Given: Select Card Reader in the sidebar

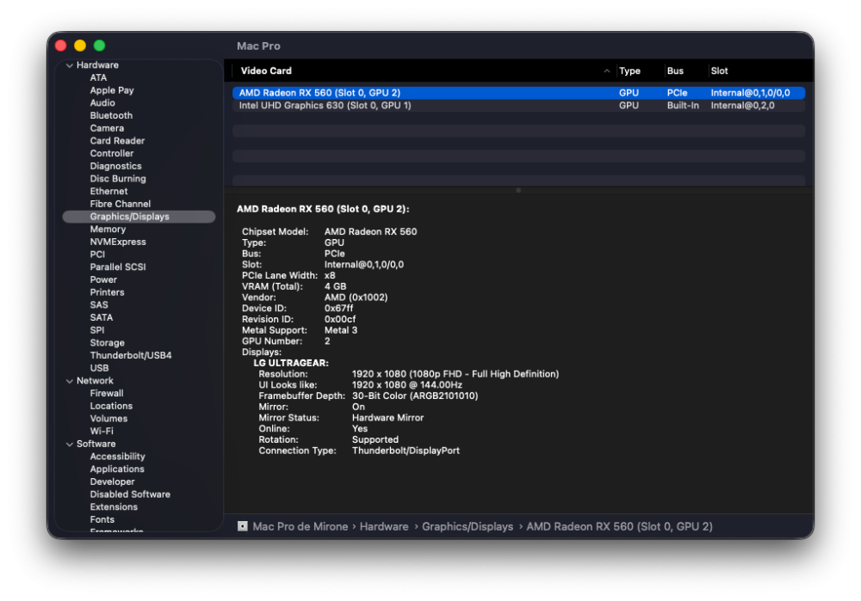Looking at the screenshot, I should click(117, 141).
